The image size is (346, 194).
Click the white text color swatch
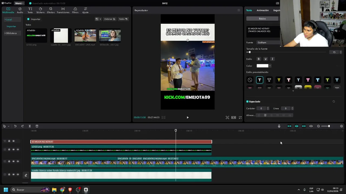pos(262,66)
